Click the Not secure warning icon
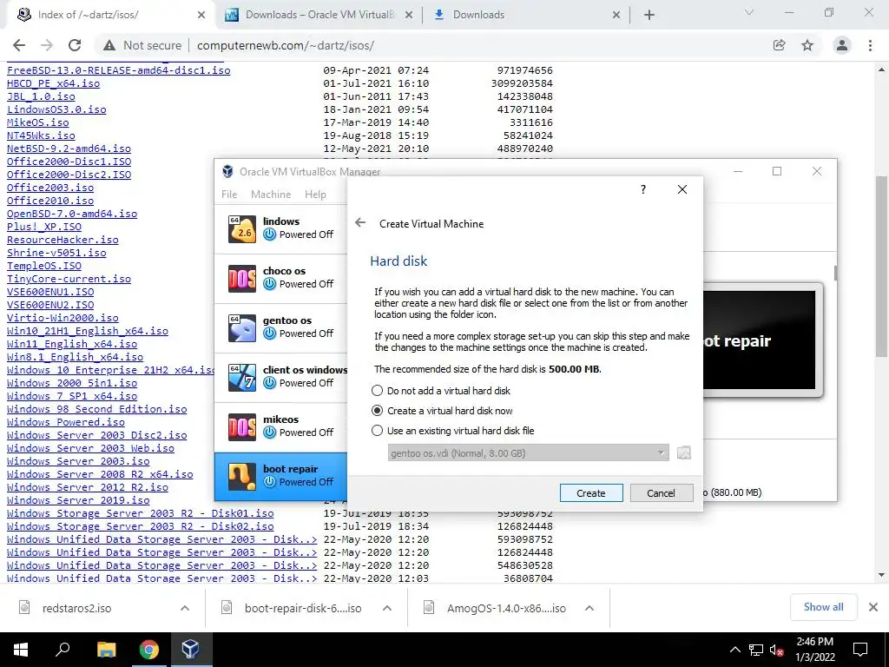 (x=109, y=45)
